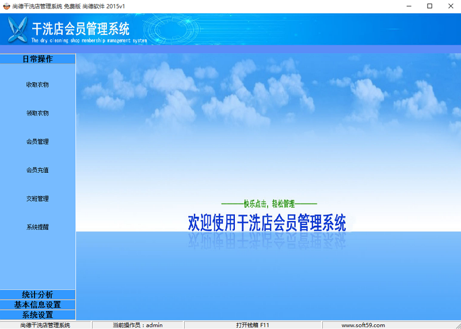Viewport: 461px width, 329px height.
Task: Minimize the application window
Action: (407, 6)
